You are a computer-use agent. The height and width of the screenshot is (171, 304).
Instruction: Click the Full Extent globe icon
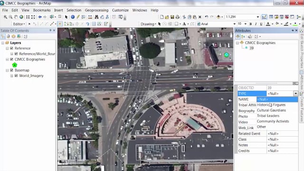pos(21,17)
